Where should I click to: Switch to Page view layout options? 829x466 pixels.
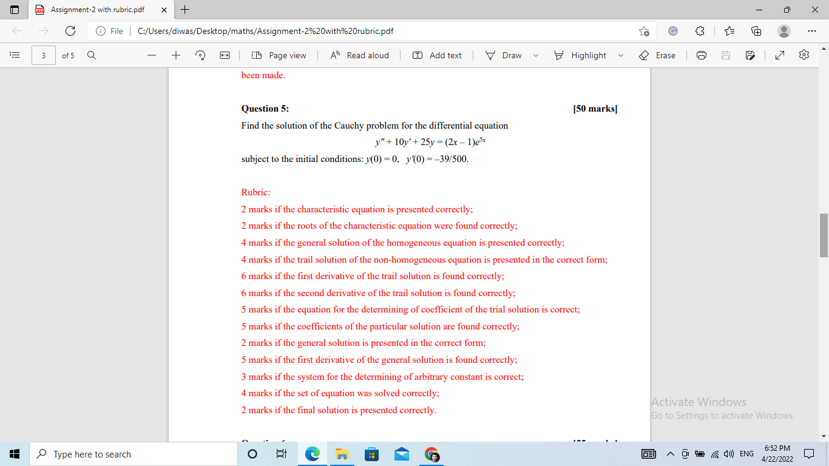277,55
